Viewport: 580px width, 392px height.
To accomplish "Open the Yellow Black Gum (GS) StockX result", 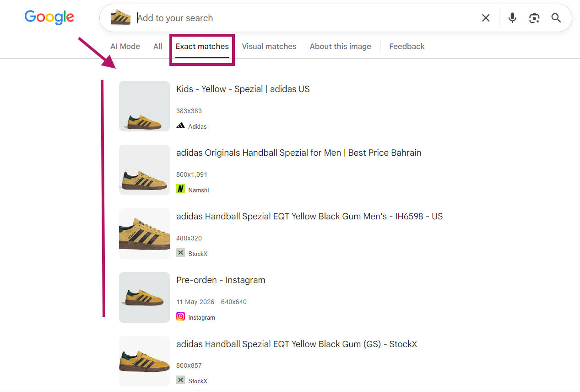I will [x=297, y=344].
